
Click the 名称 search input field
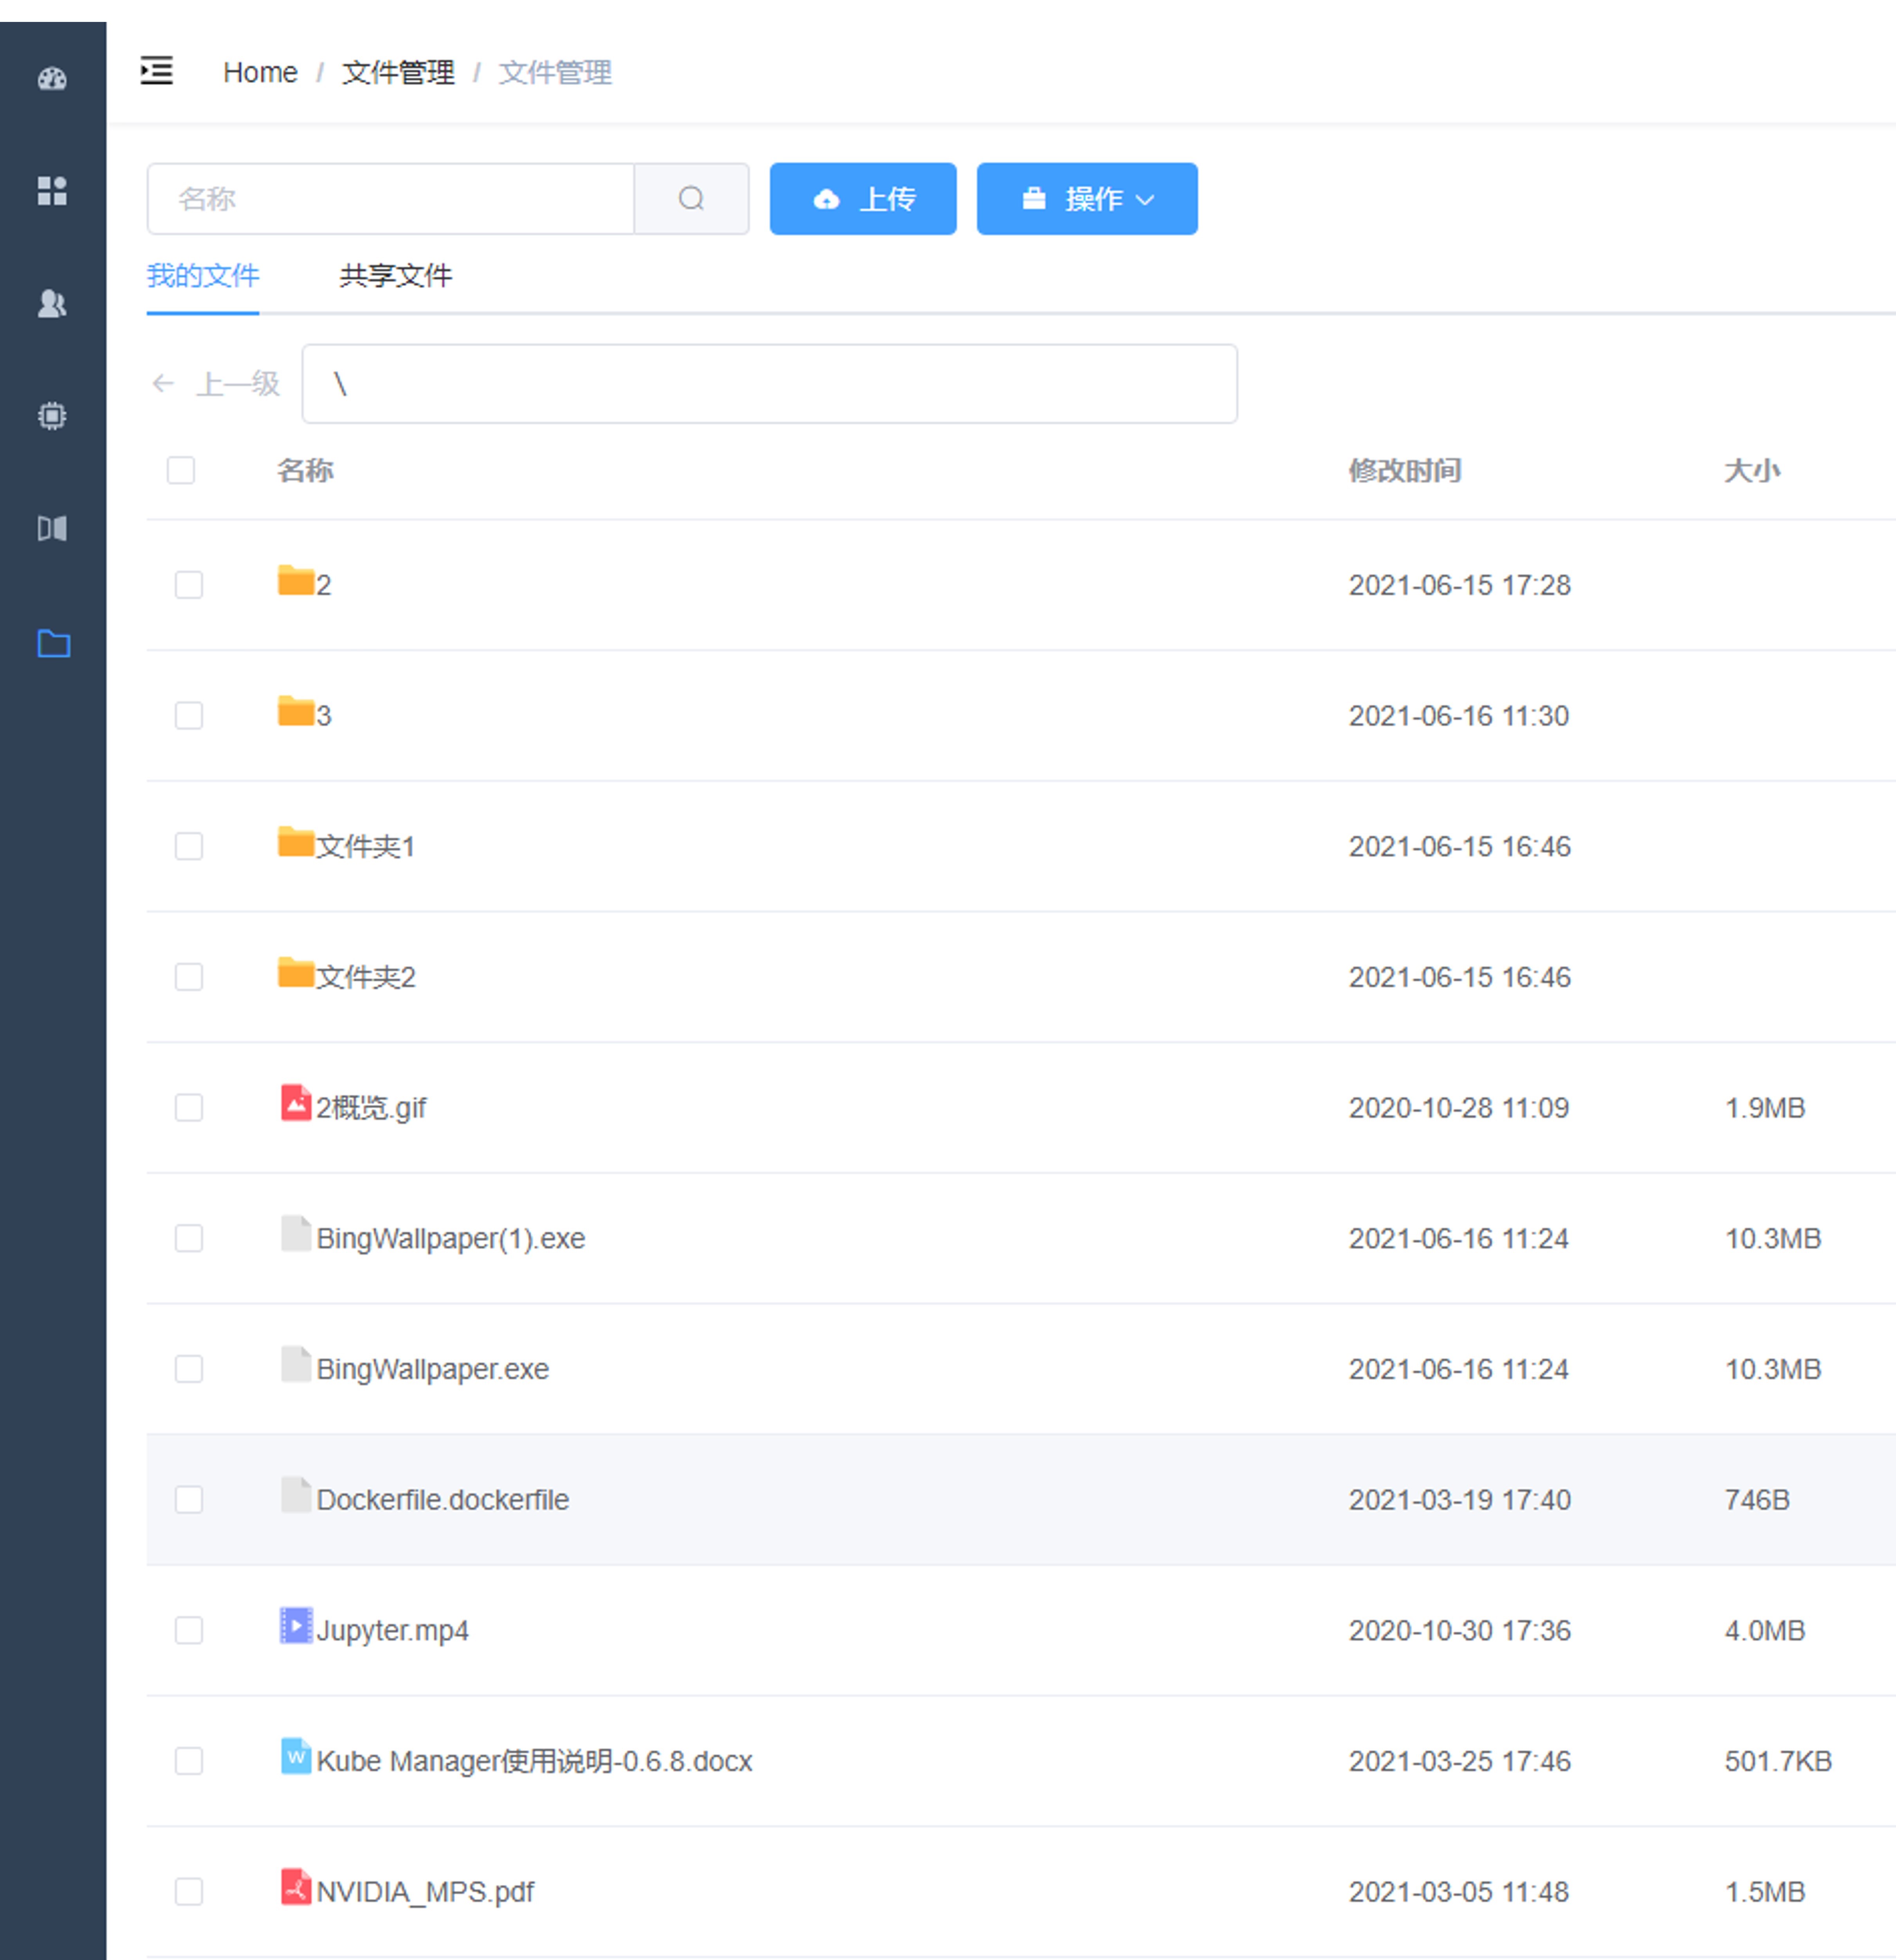[x=391, y=199]
